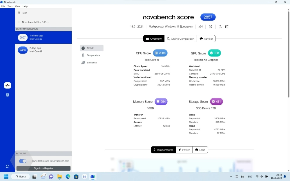The width and height of the screenshot is (290, 181).
Task: Click the CPU Score 2084 badge
Action: 160,53
